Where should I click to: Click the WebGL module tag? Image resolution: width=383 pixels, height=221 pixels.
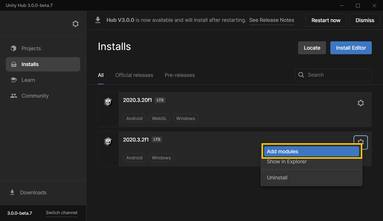[159, 118]
